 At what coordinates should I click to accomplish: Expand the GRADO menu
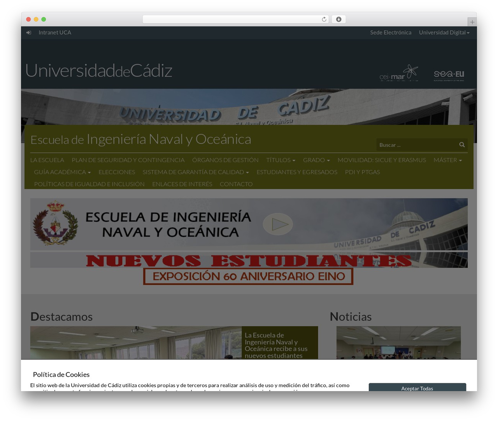(316, 160)
